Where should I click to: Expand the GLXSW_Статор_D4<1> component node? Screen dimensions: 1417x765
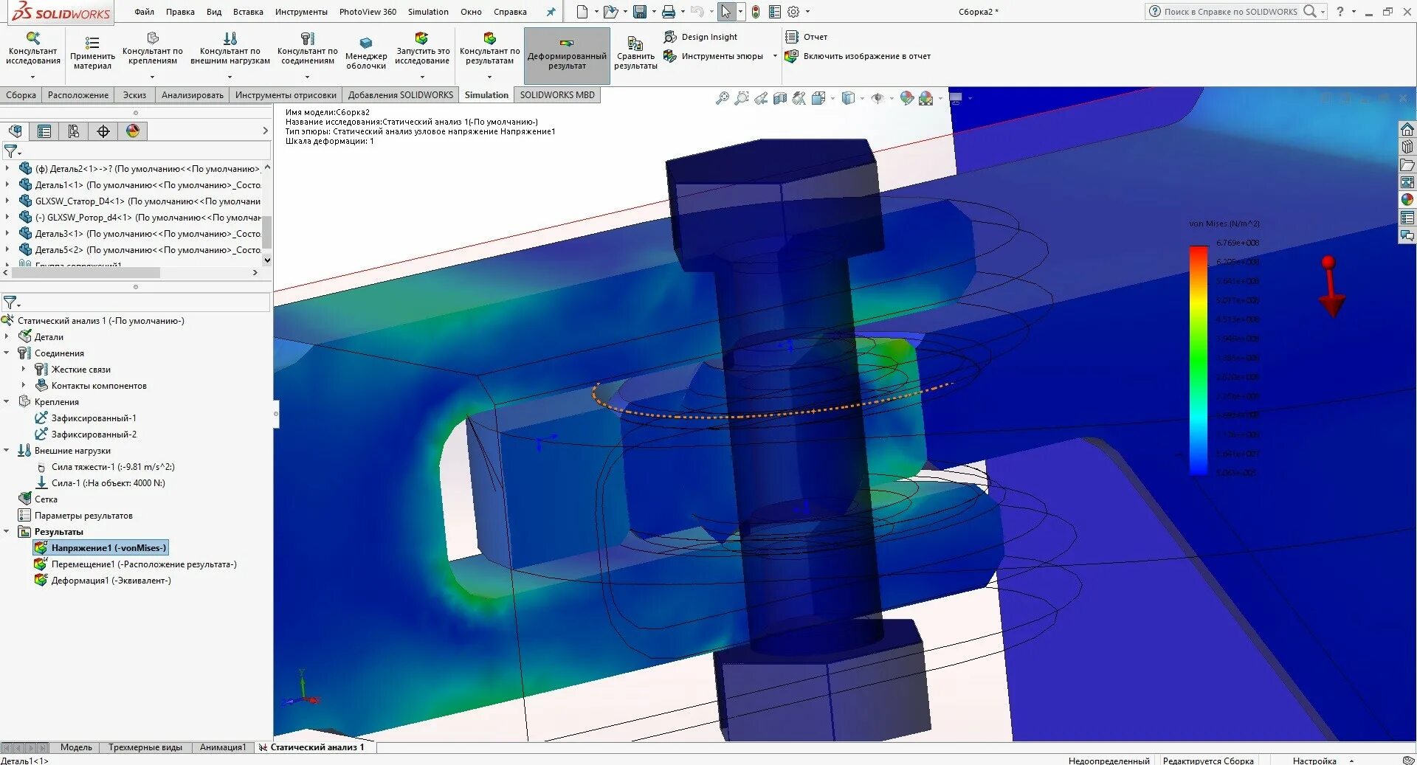[x=7, y=201]
